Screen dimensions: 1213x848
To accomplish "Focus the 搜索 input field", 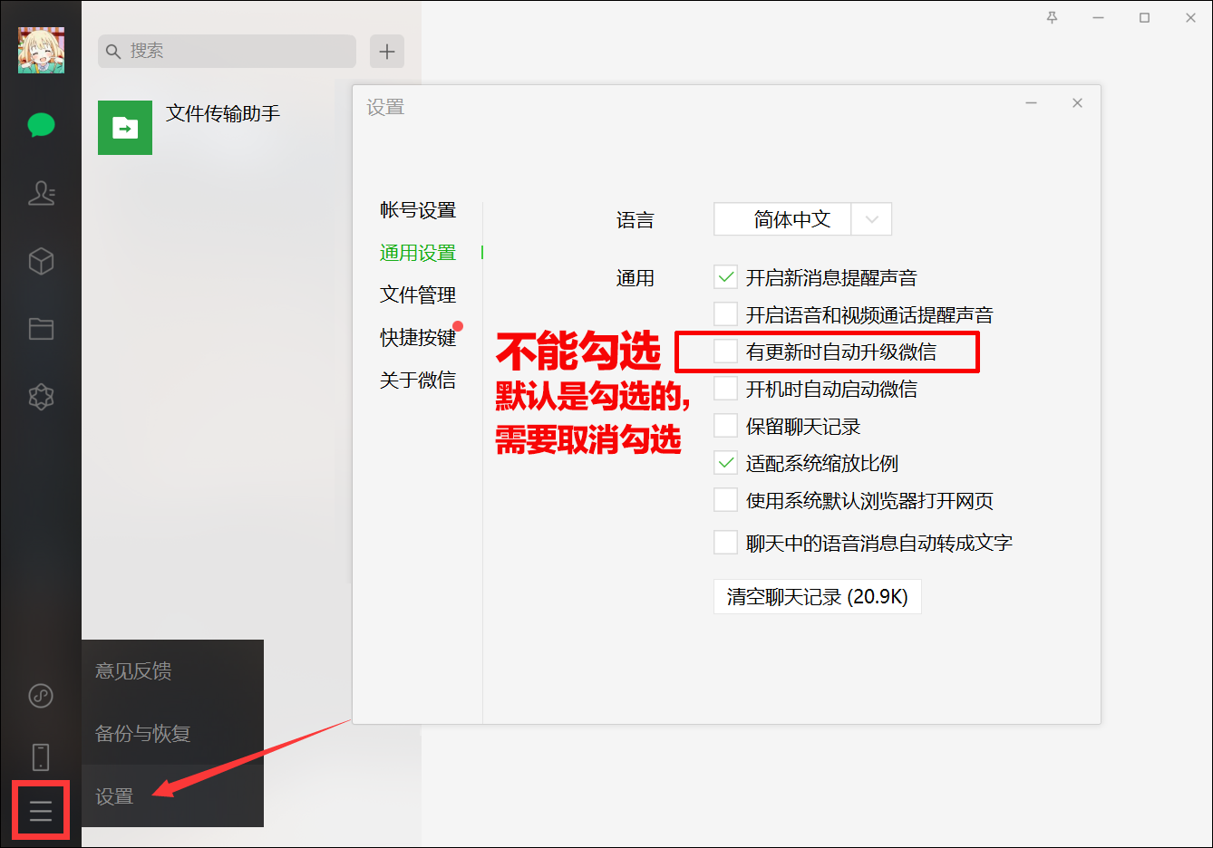I will [227, 52].
